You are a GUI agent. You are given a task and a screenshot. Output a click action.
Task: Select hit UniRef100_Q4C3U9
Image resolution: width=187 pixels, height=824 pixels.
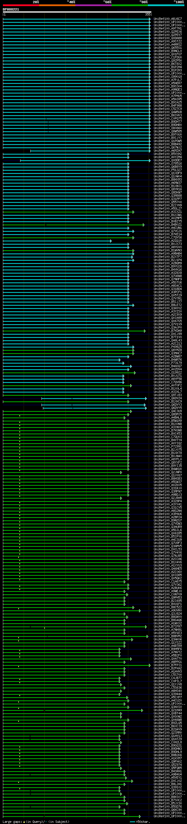[x=168, y=411]
